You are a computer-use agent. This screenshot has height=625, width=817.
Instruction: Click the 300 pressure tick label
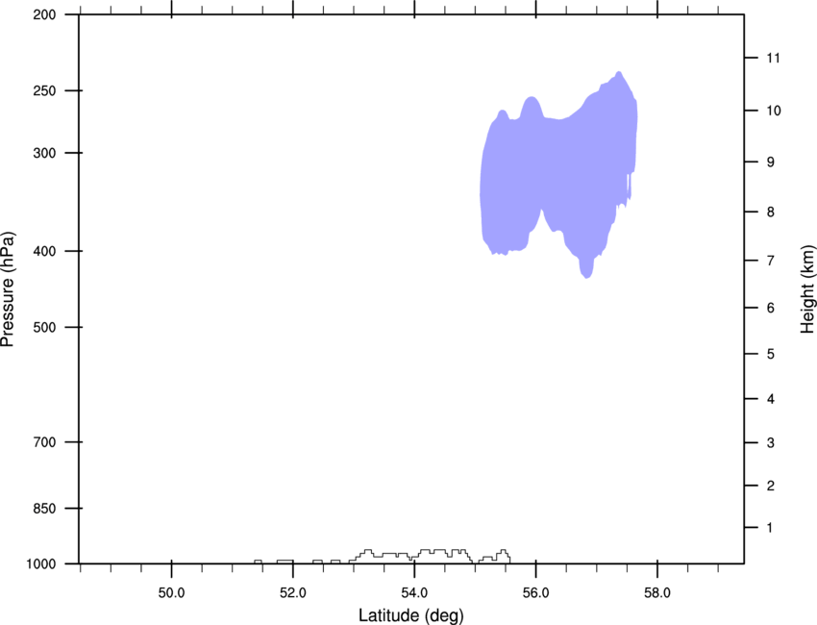[x=44, y=153]
